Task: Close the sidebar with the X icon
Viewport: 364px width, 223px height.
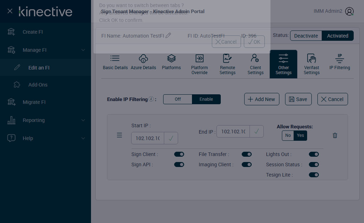Action: 10,11
